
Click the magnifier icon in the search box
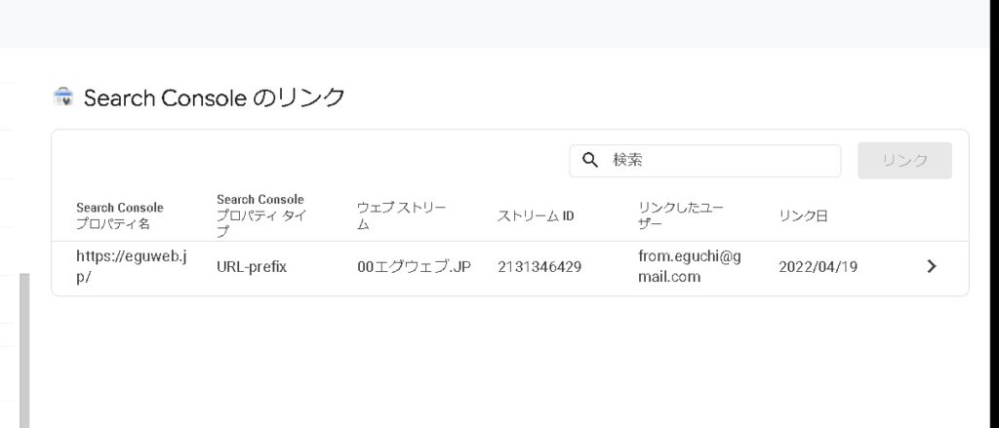(x=589, y=160)
